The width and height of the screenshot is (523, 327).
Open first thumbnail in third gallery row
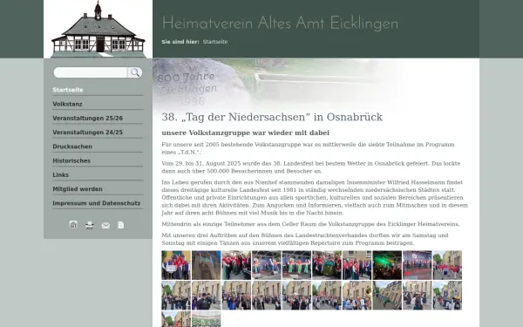pyautogui.click(x=176, y=319)
